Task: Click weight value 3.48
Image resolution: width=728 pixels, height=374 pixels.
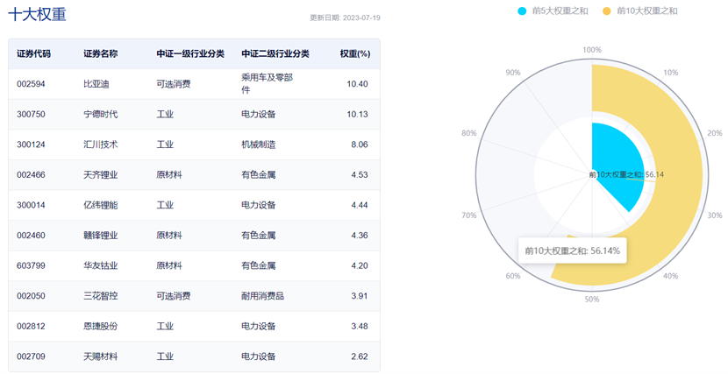Action: pos(360,327)
